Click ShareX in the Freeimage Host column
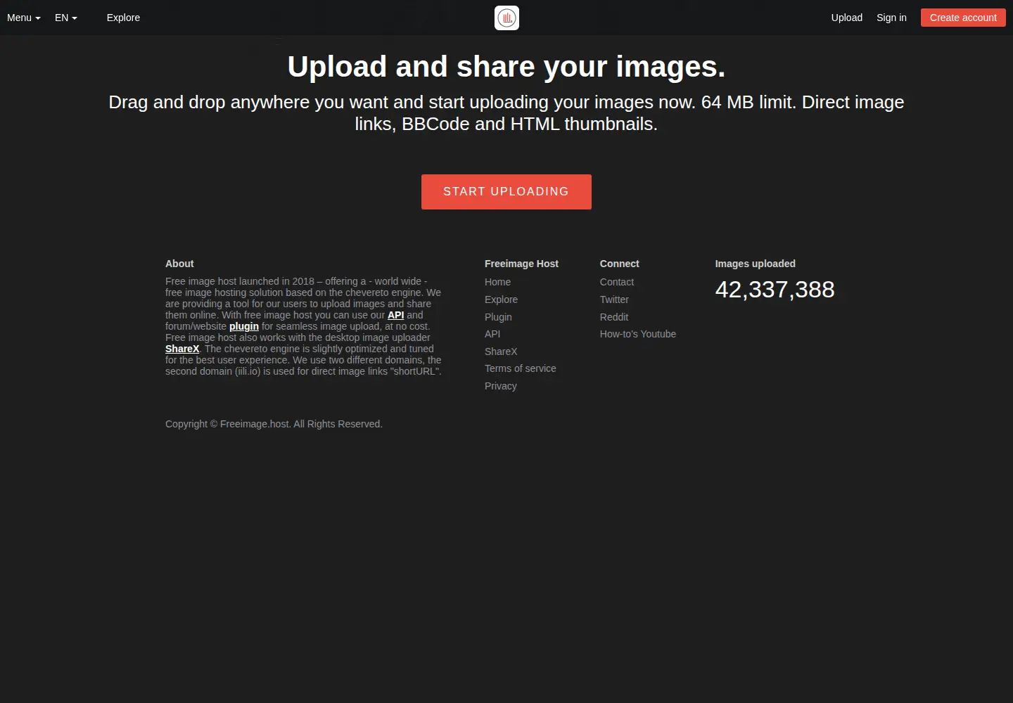The image size is (1013, 703). [x=501, y=351]
